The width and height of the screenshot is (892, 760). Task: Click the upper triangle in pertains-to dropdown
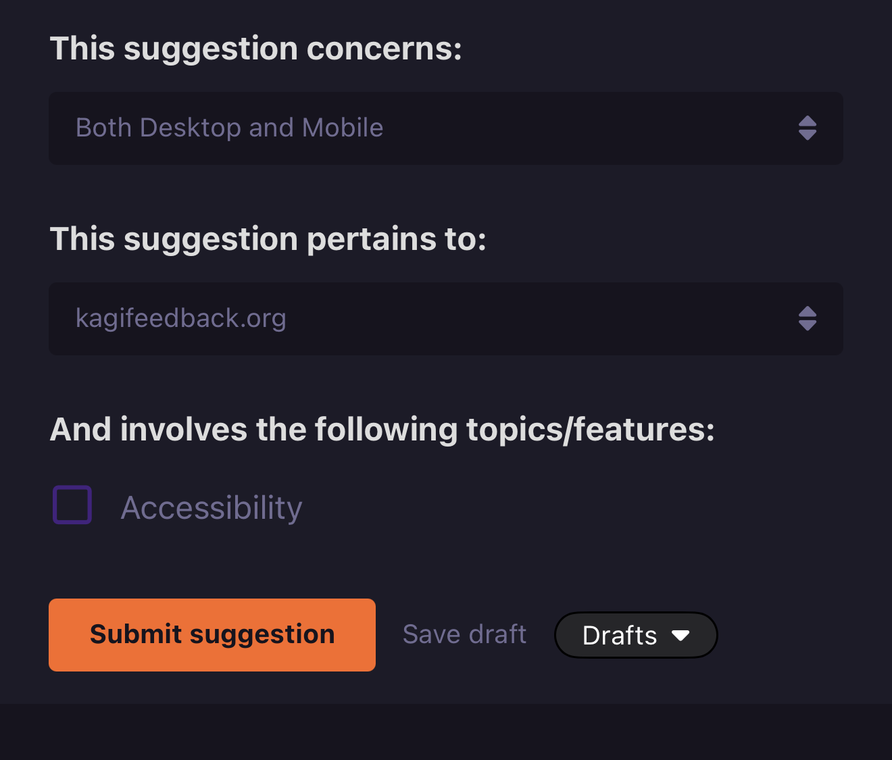808,311
